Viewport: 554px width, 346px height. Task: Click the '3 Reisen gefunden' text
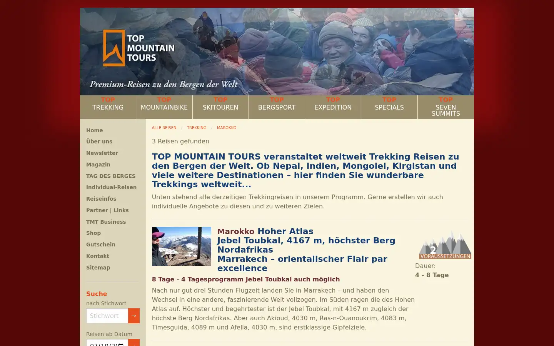coord(180,141)
